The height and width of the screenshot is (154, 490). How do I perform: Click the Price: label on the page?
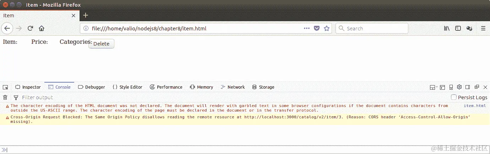[39, 42]
